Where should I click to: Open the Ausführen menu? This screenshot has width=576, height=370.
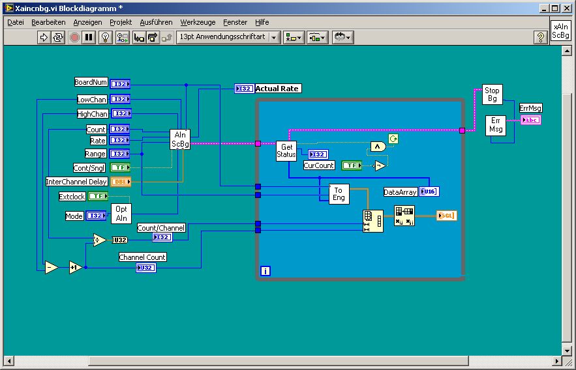[x=156, y=22]
